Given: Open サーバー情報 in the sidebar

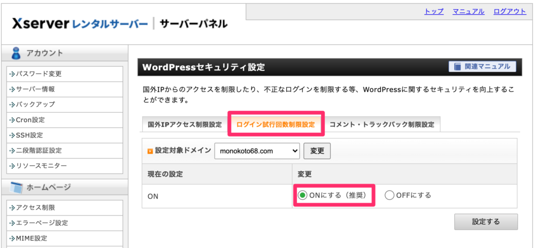Looking at the screenshot, I should pos(65,90).
